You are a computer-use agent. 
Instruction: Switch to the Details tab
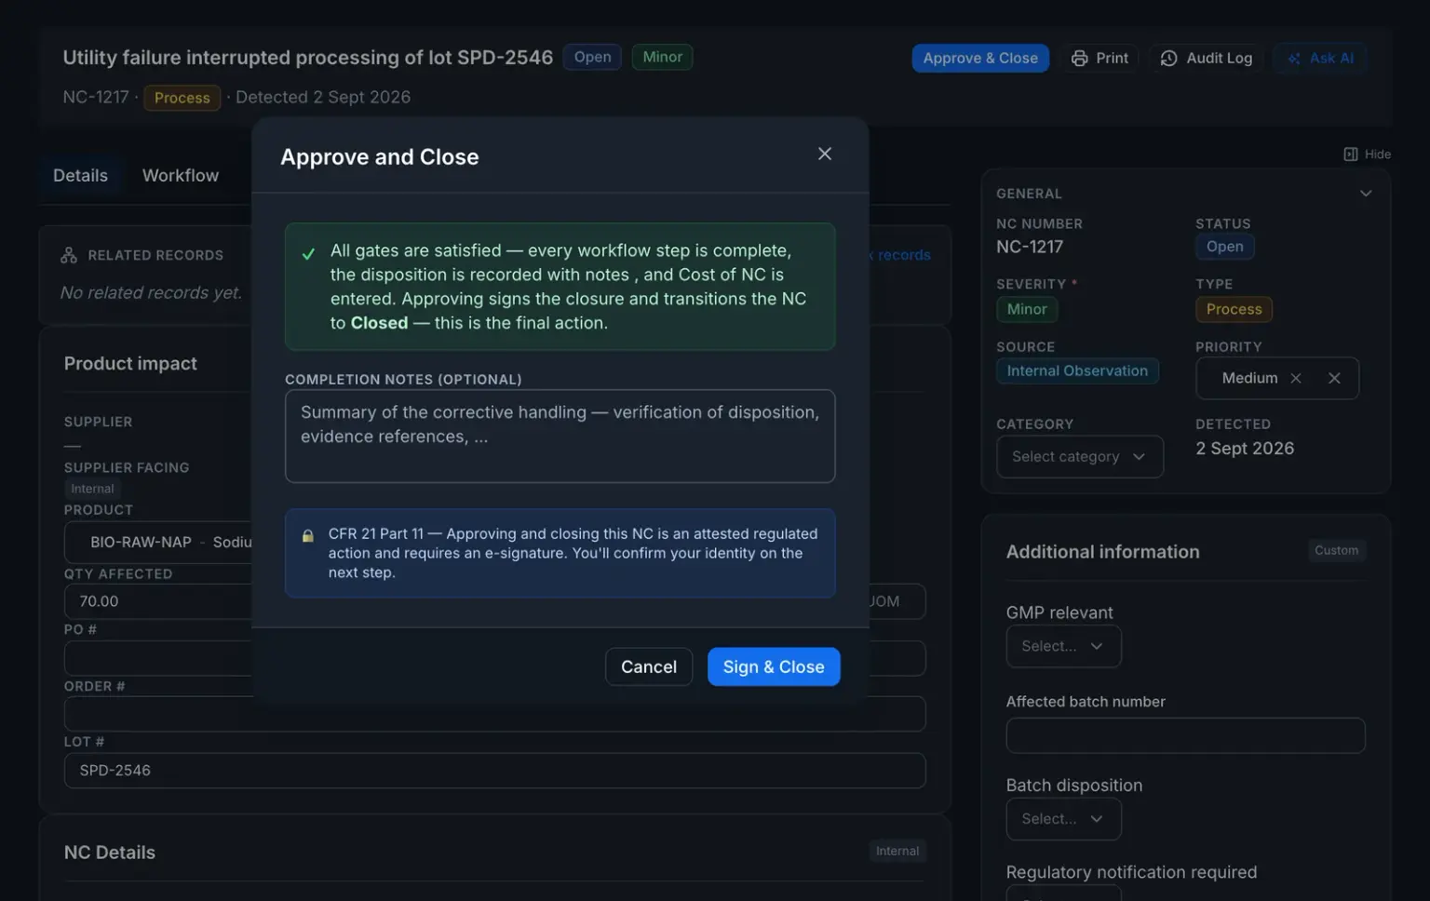tap(80, 175)
